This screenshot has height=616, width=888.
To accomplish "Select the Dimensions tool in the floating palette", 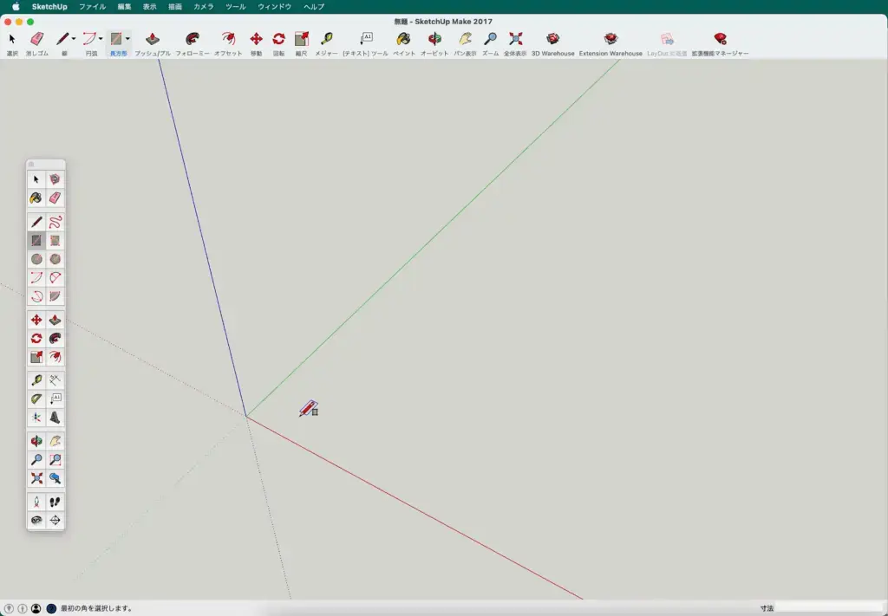I will click(x=55, y=380).
